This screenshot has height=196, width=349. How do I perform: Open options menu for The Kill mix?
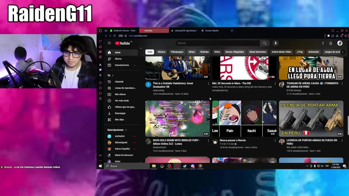point(275,84)
